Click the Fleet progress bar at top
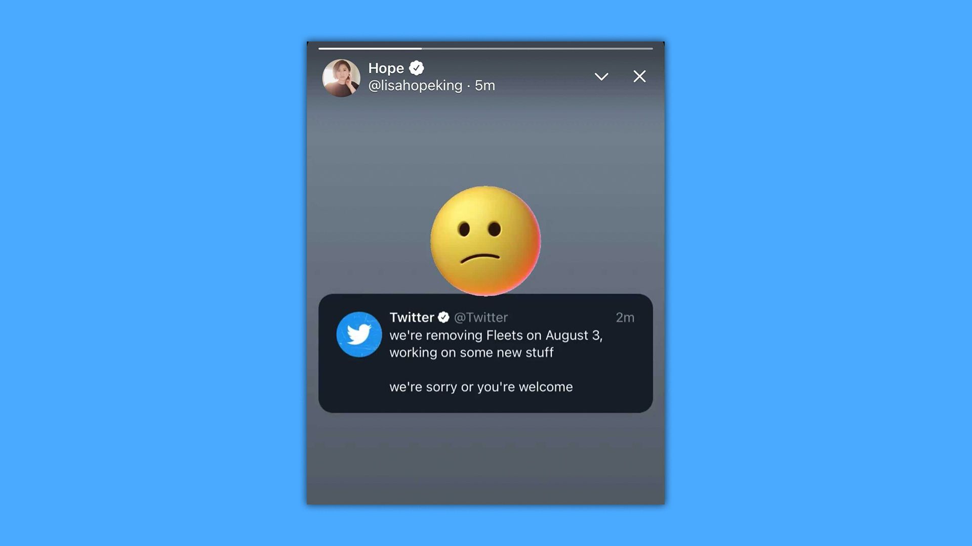Viewport: 972px width, 546px height. pyautogui.click(x=485, y=49)
